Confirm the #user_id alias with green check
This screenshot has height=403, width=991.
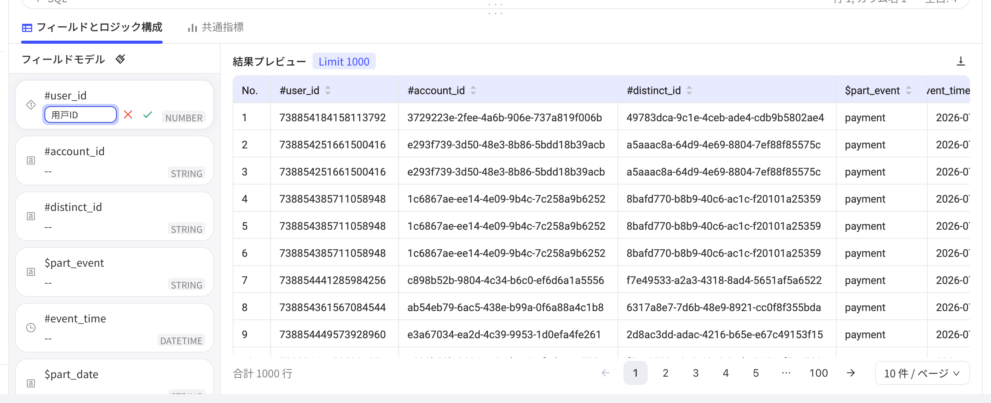tap(147, 115)
